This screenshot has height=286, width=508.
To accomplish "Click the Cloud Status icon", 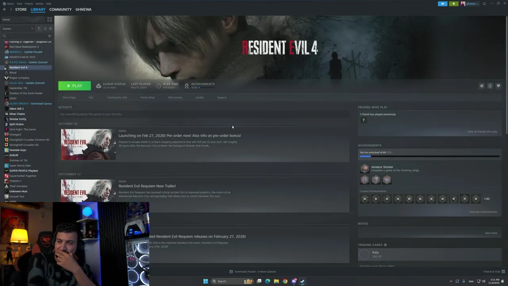I will click(x=98, y=86).
